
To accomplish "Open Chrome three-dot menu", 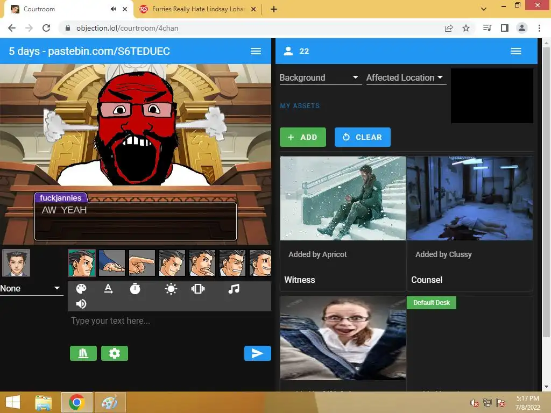I will (539, 28).
